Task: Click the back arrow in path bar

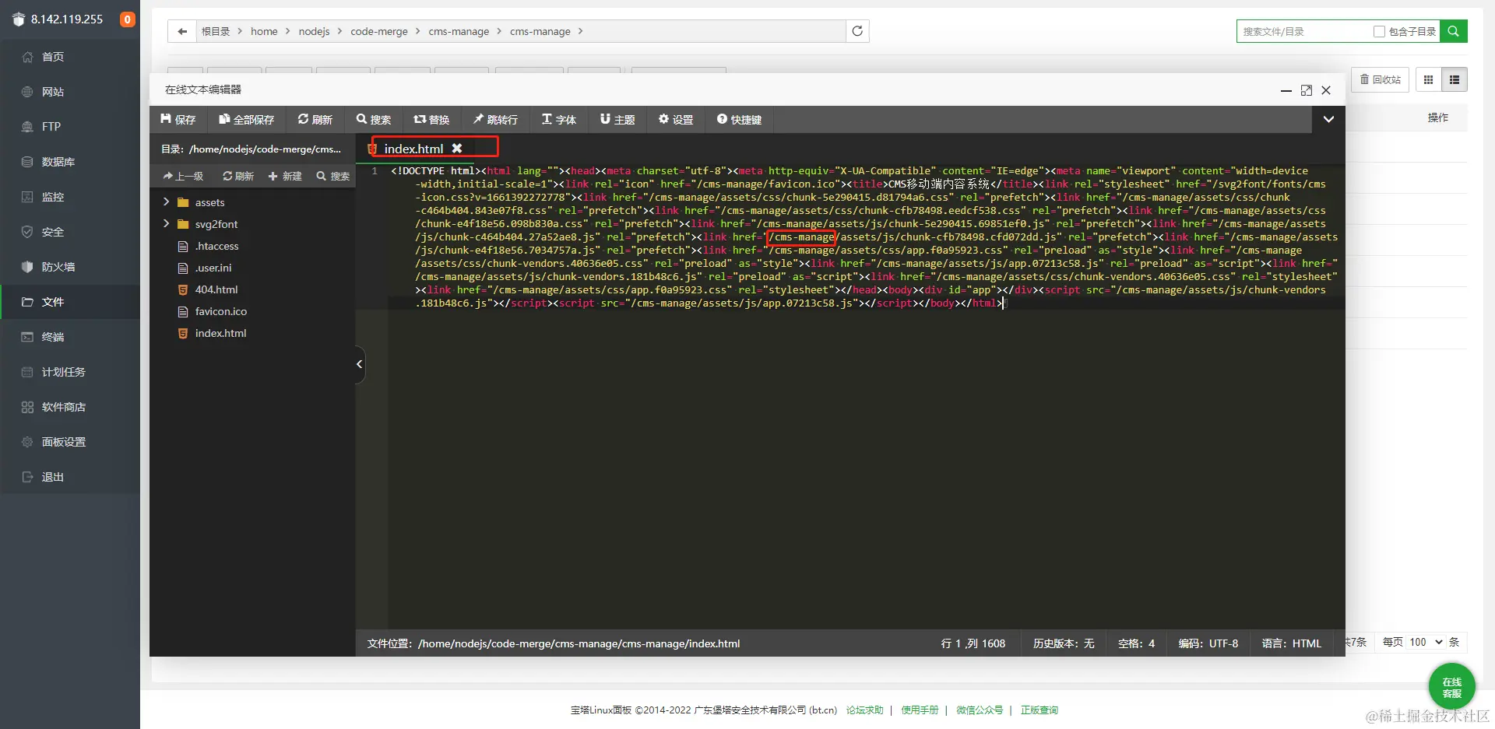Action: click(x=182, y=31)
